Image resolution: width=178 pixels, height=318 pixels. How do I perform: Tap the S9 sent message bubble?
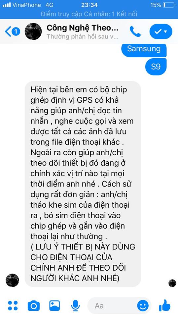pos(156,67)
